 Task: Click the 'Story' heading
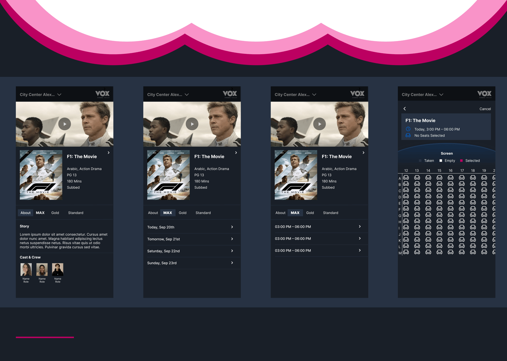[24, 226]
